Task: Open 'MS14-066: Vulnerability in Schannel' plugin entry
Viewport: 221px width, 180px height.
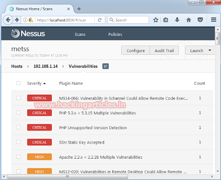Action: pyautogui.click(x=123, y=98)
